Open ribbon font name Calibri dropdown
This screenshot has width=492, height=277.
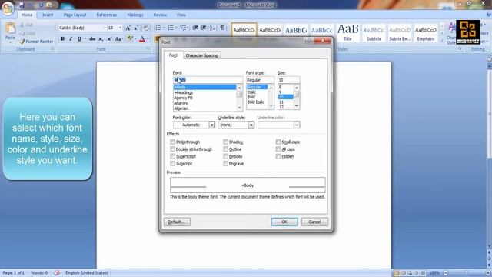[105, 28]
